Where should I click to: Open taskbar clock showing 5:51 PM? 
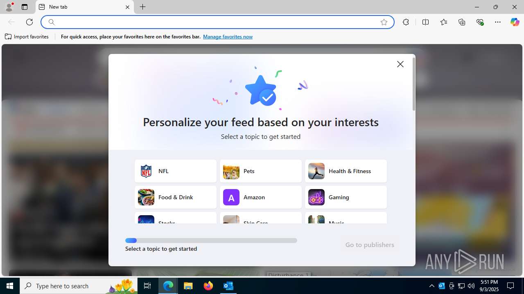[489, 286]
